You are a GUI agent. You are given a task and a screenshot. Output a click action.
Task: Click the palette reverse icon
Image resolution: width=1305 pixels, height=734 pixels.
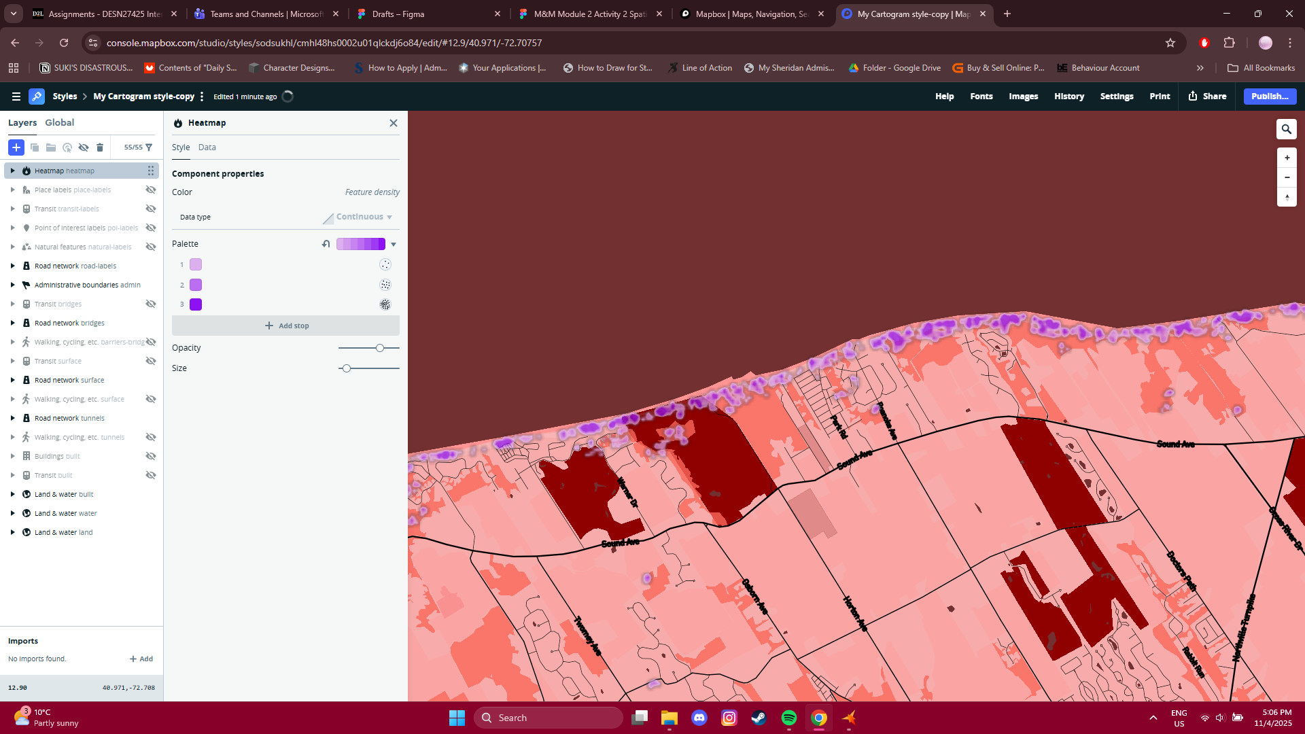point(326,243)
